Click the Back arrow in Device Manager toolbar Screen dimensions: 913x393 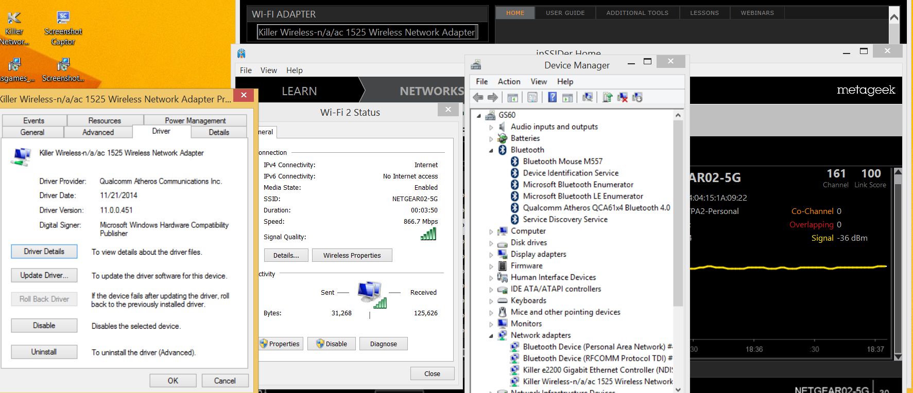[x=478, y=97]
